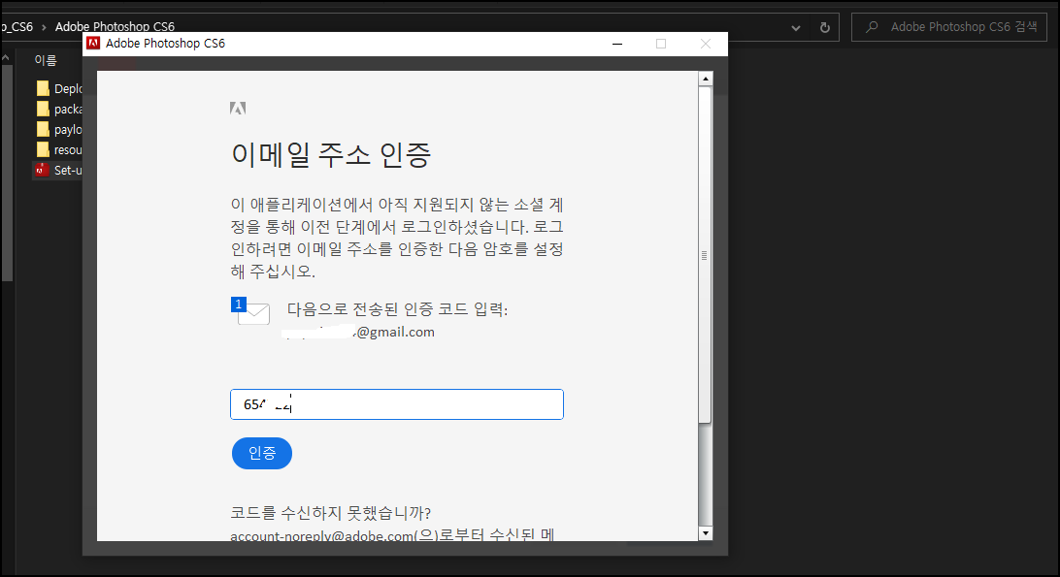Focus the verification code input field
This screenshot has height=577, width=1060.
pos(397,404)
